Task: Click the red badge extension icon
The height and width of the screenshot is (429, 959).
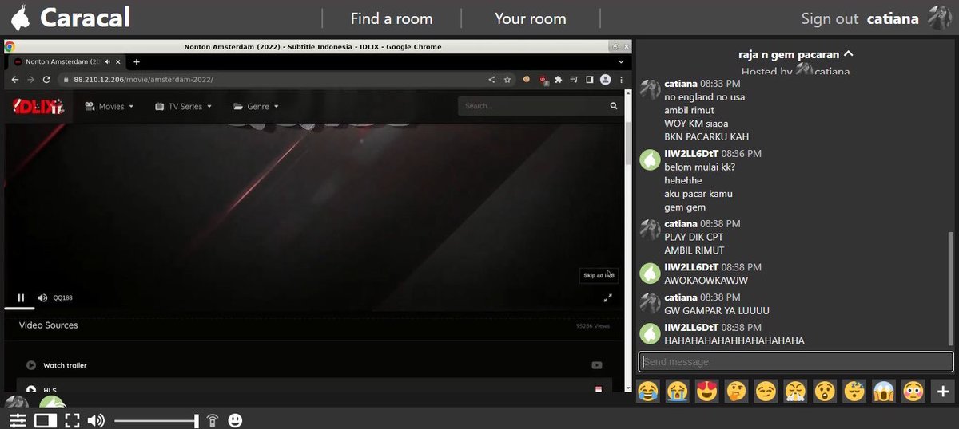Action: tap(543, 79)
